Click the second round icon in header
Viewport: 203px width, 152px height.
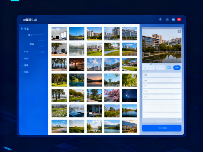[167, 19]
